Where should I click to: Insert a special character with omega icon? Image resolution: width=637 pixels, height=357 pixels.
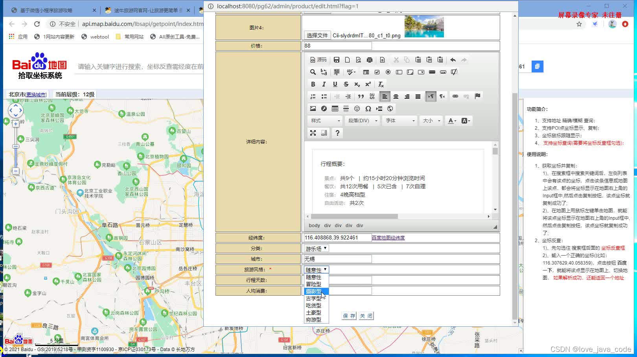point(368,109)
